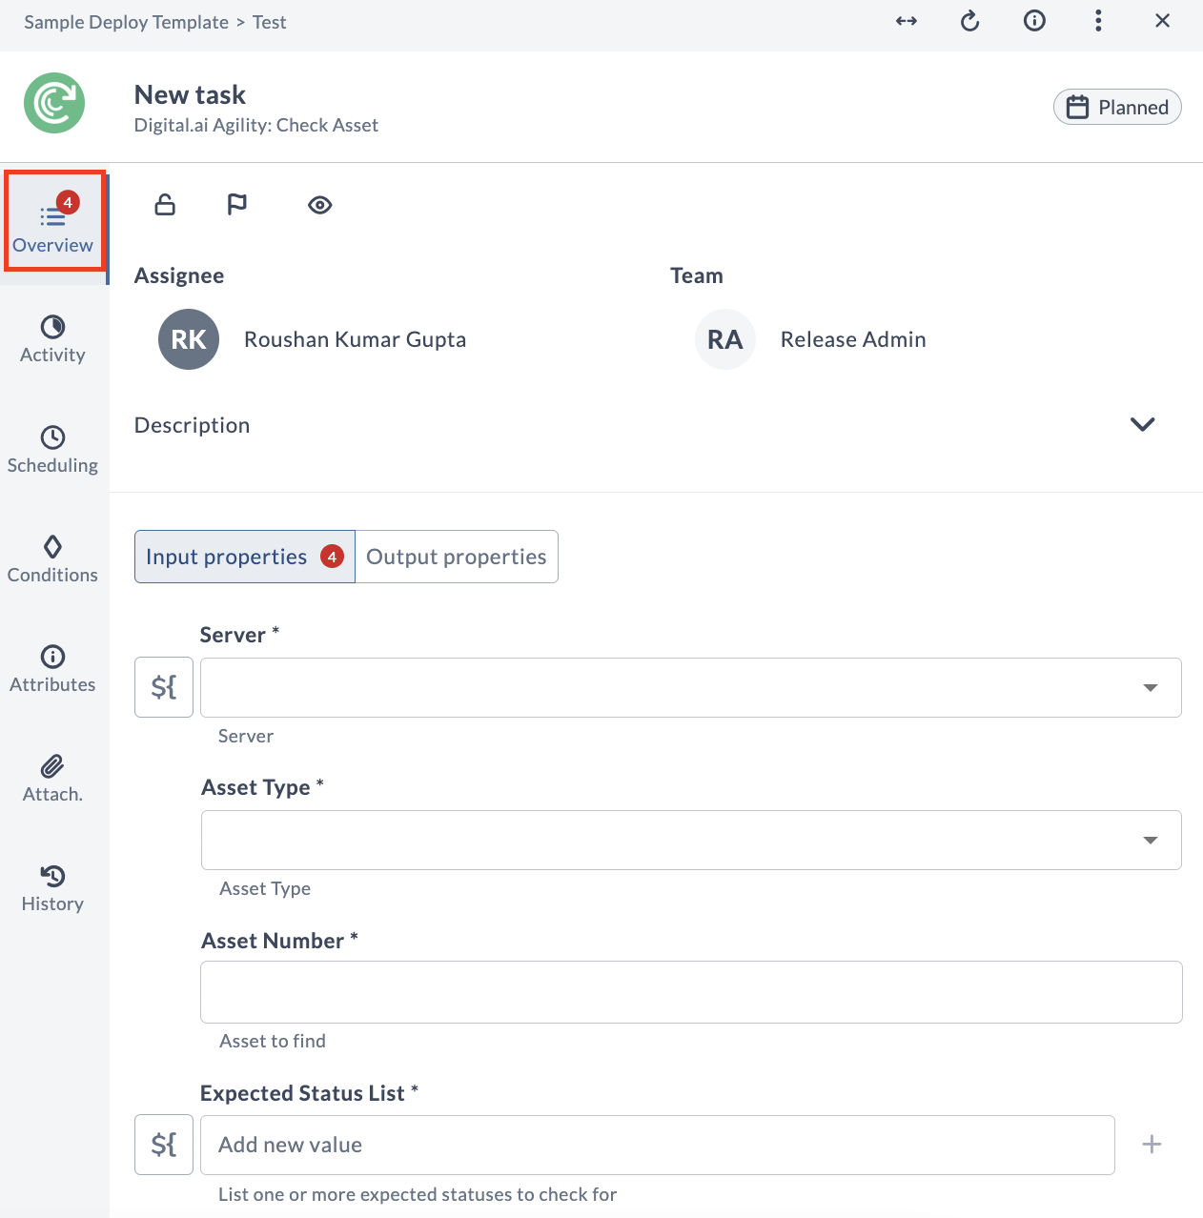Click the Description label
Screen dimensions: 1203x1218
192,425
